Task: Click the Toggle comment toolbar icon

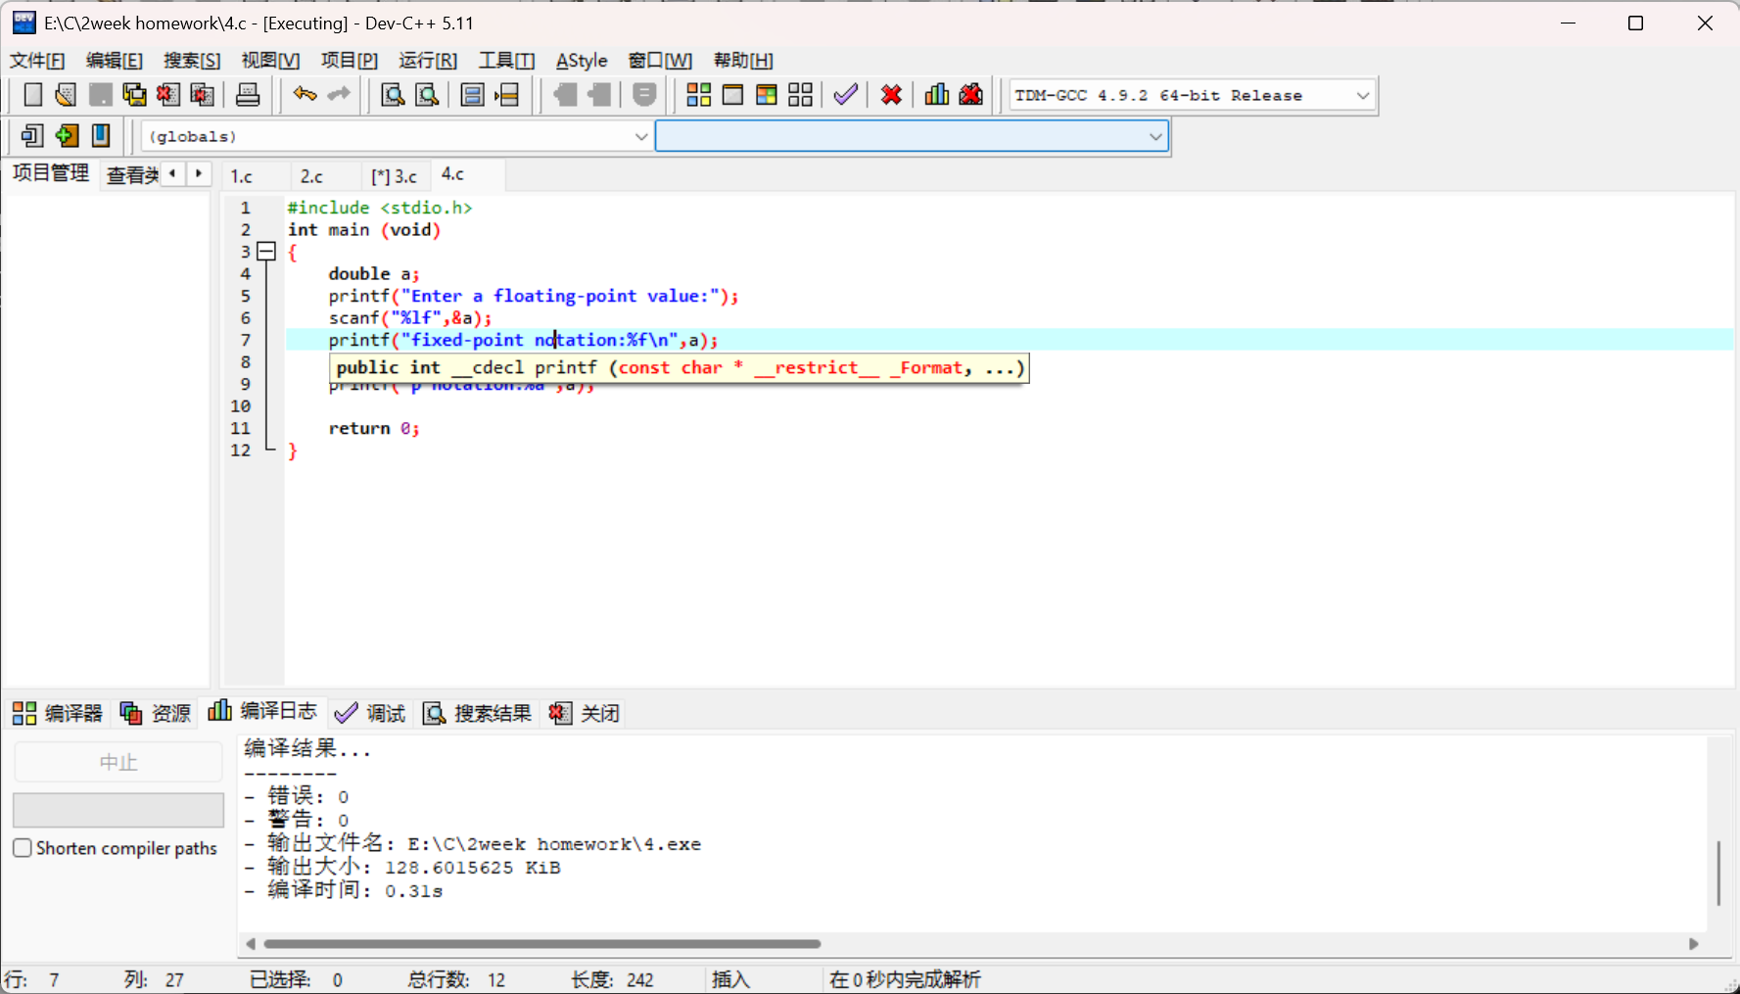Action: pos(644,95)
